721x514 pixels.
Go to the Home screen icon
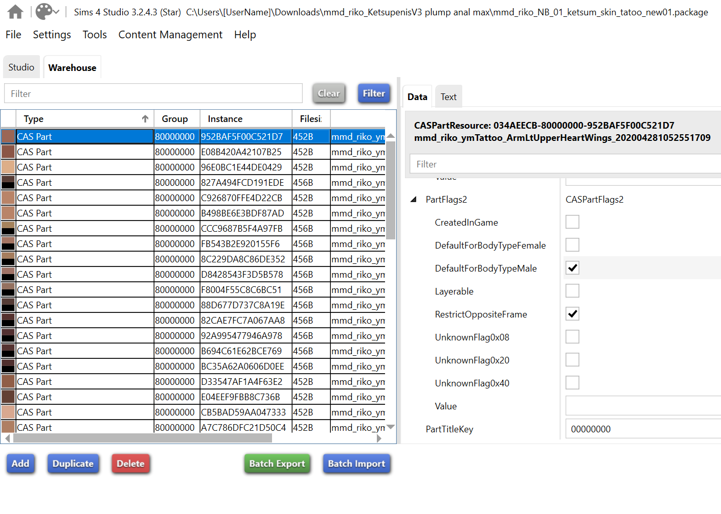(15, 12)
